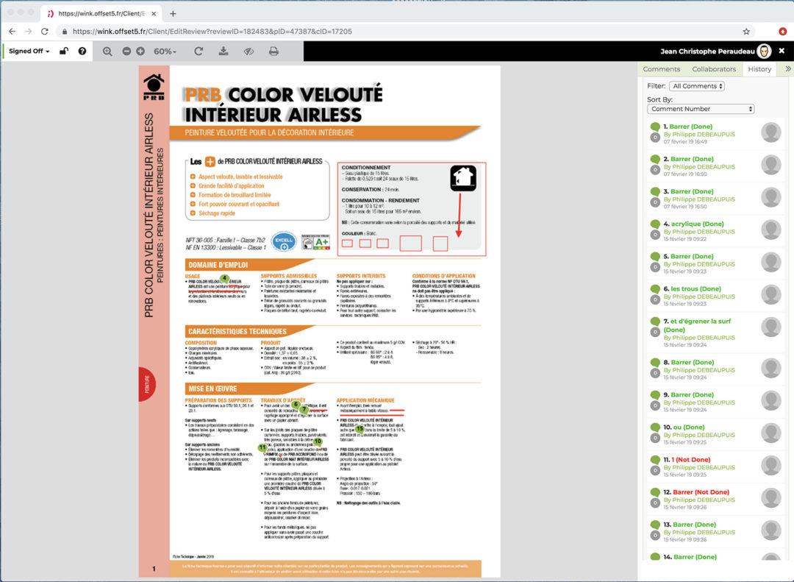This screenshot has height=582, width=794.
Task: Open comment 10. ou (Done)
Action: [x=684, y=427]
